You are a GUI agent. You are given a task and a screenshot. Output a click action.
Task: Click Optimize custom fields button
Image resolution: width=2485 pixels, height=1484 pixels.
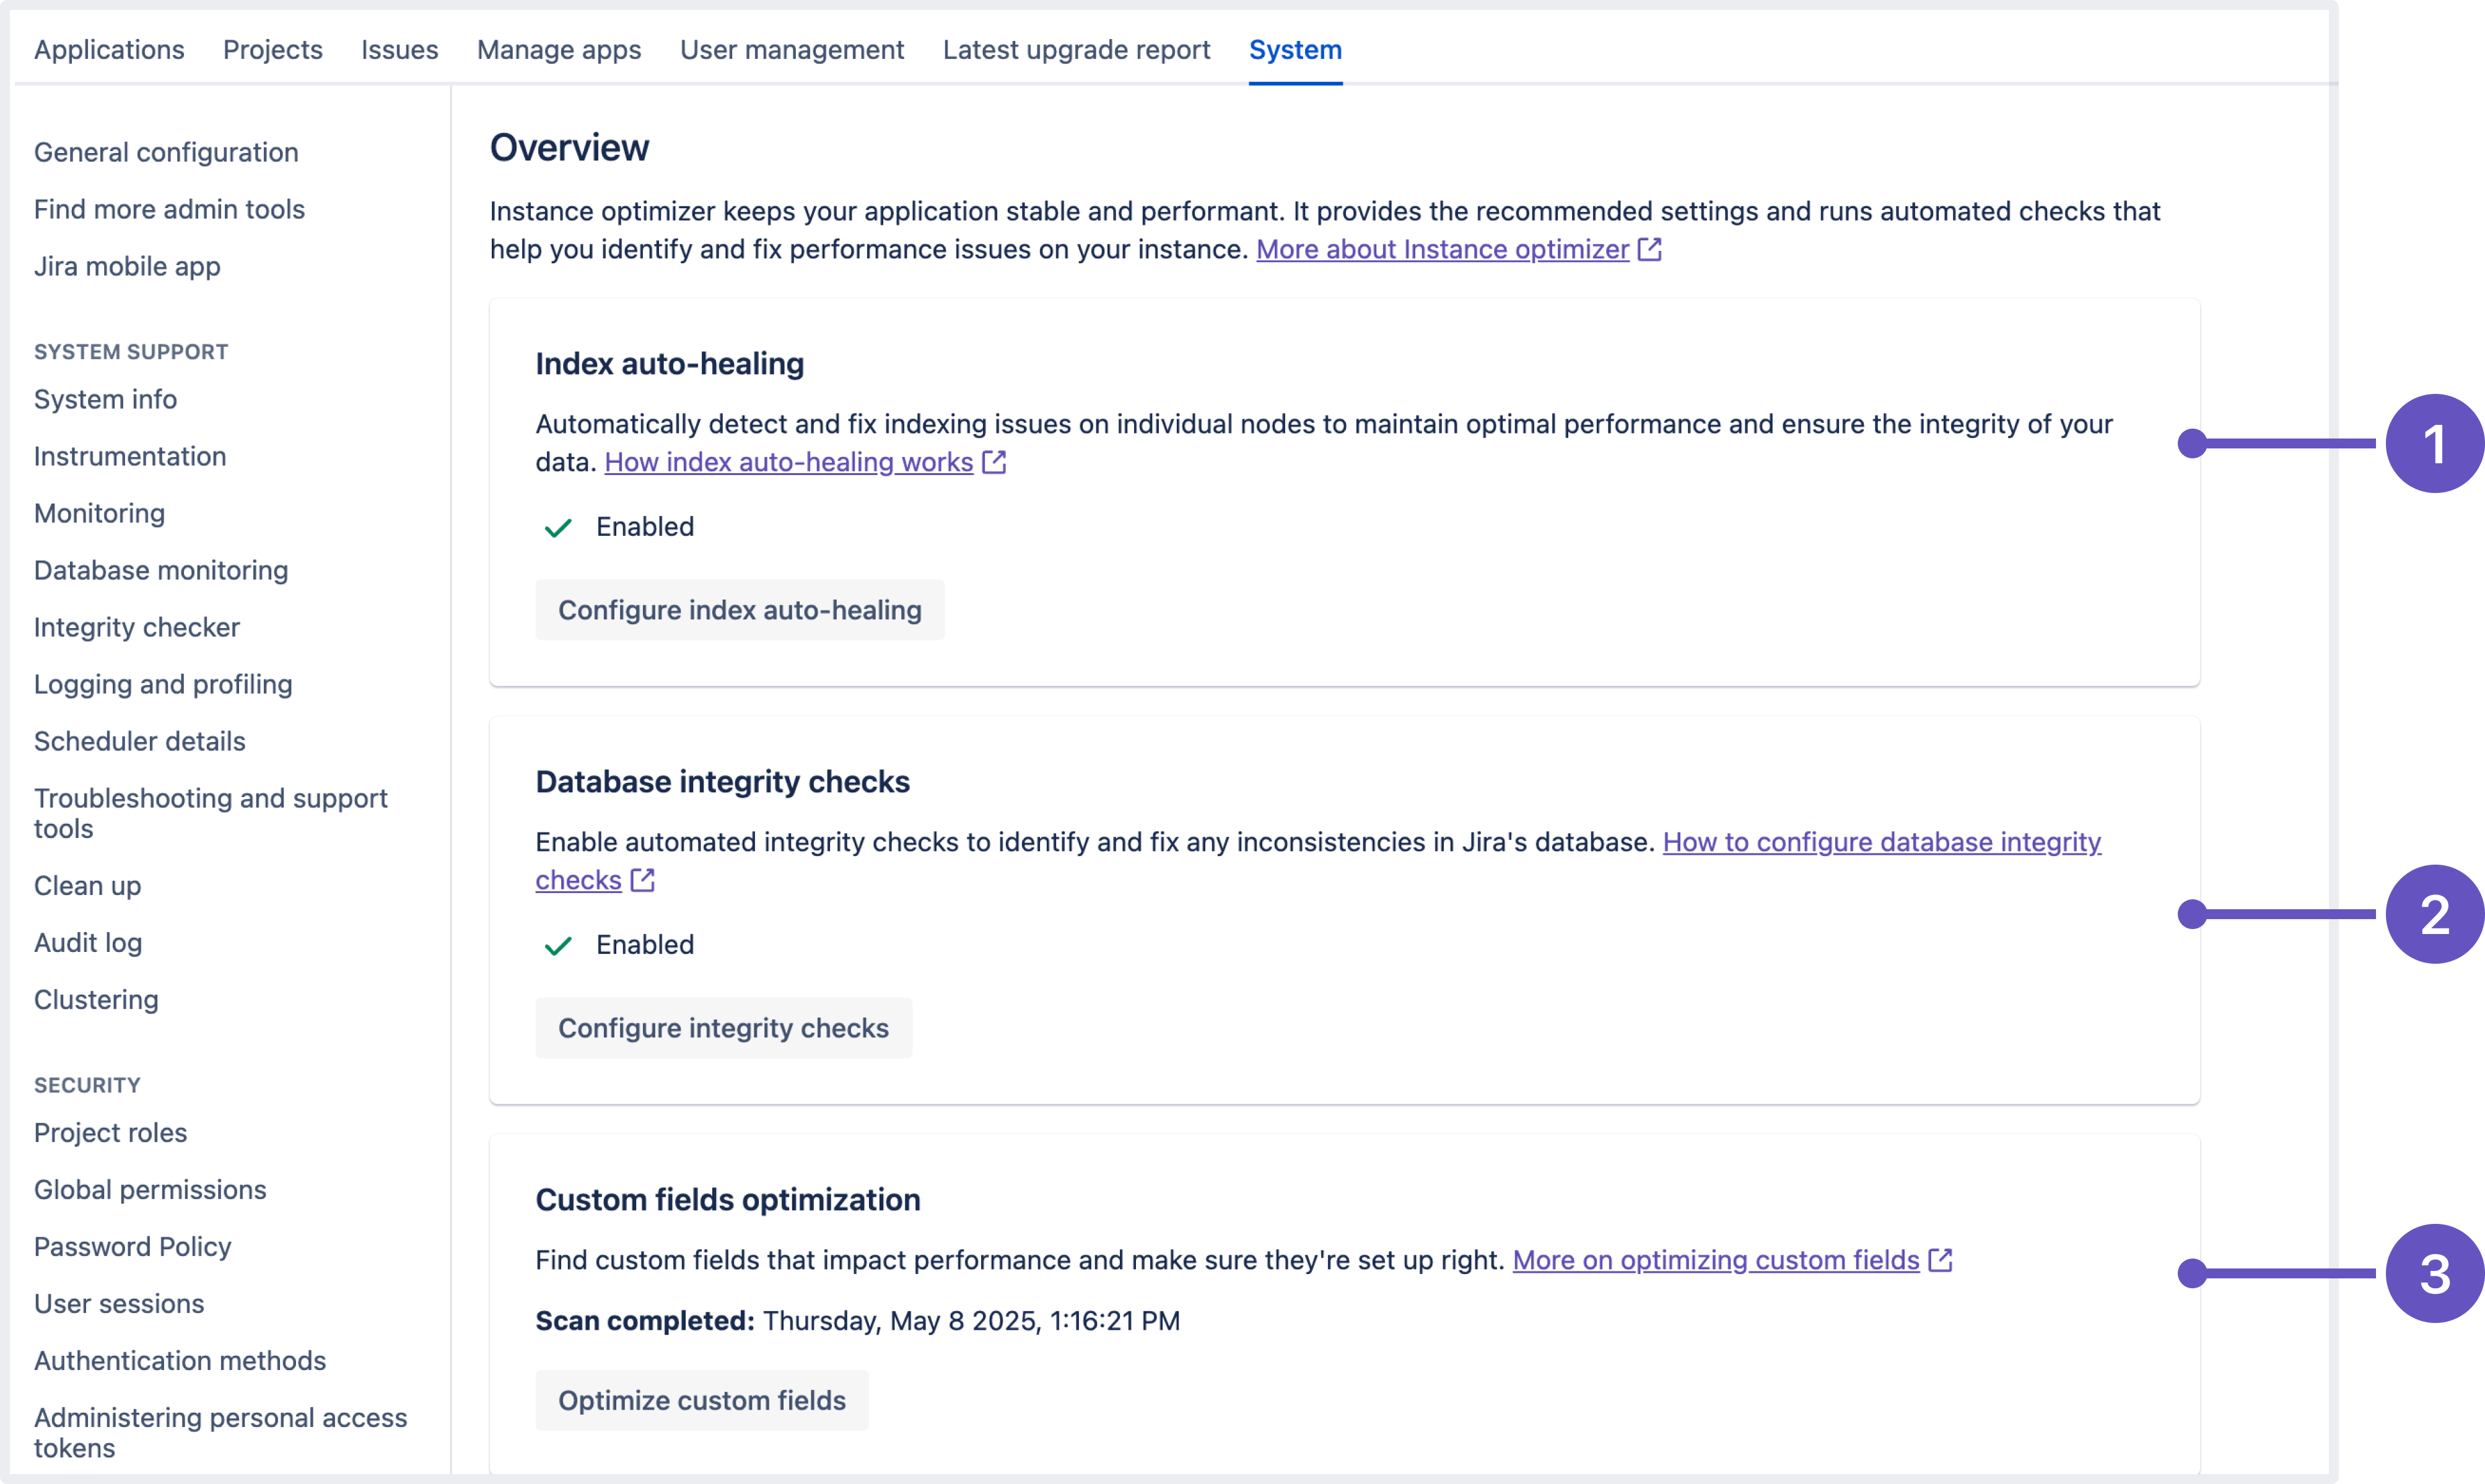click(x=701, y=1400)
